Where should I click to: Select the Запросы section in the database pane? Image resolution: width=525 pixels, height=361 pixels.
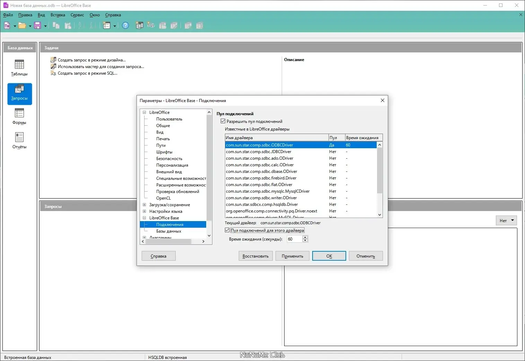[19, 94]
